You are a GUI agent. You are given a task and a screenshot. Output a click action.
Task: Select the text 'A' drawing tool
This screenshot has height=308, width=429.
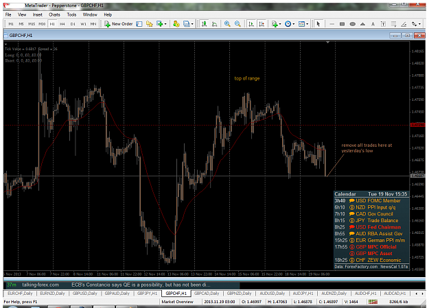point(373,24)
